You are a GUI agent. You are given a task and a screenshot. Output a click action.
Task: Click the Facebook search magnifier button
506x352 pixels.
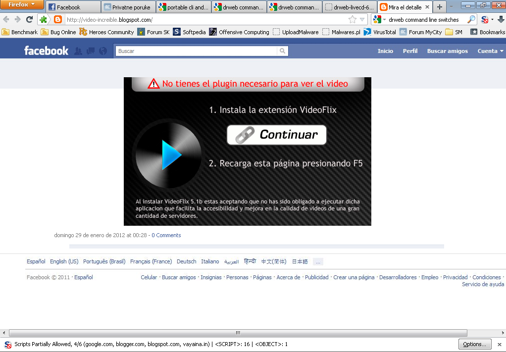(282, 51)
